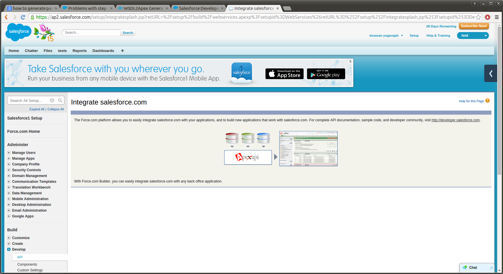Image resolution: width=503 pixels, height=274 pixels.
Task: Click the browser forward arrow
Action: tap(15, 17)
